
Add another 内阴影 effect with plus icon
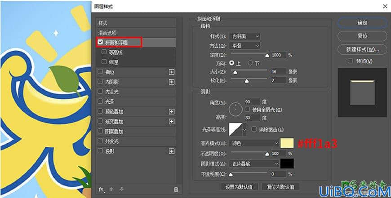coord(172,82)
